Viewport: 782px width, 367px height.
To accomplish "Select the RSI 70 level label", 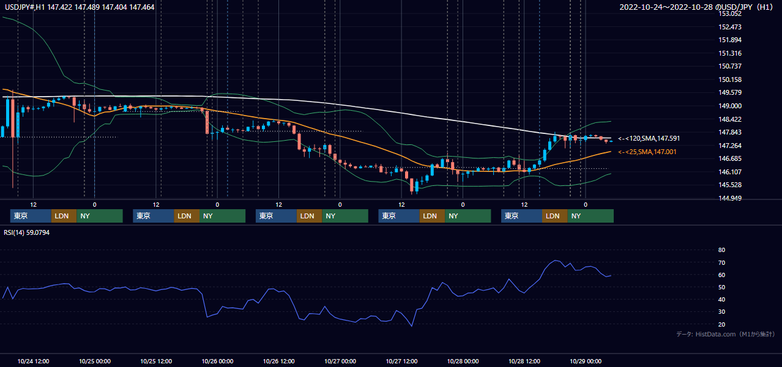I will click(721, 262).
